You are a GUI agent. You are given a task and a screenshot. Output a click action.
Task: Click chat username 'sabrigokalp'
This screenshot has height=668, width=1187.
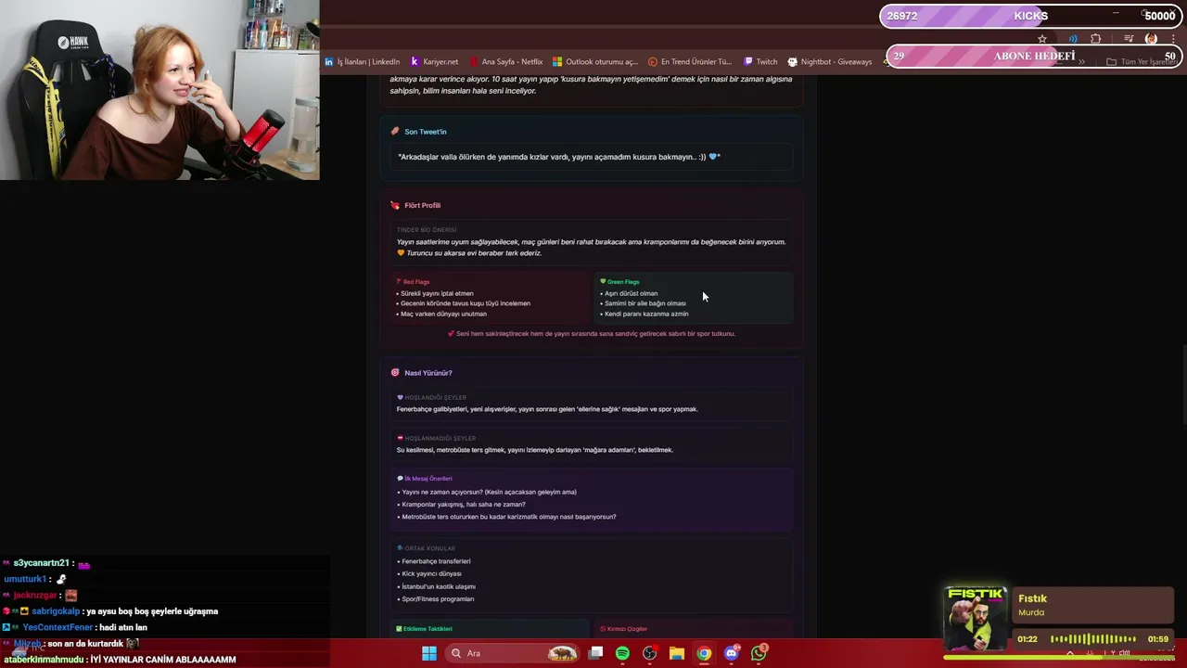coord(56,611)
